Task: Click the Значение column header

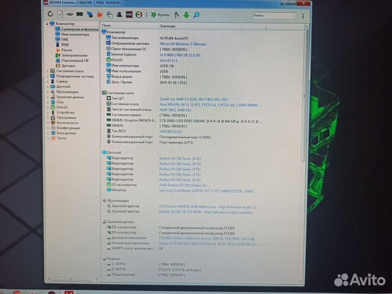Action: 168,26
